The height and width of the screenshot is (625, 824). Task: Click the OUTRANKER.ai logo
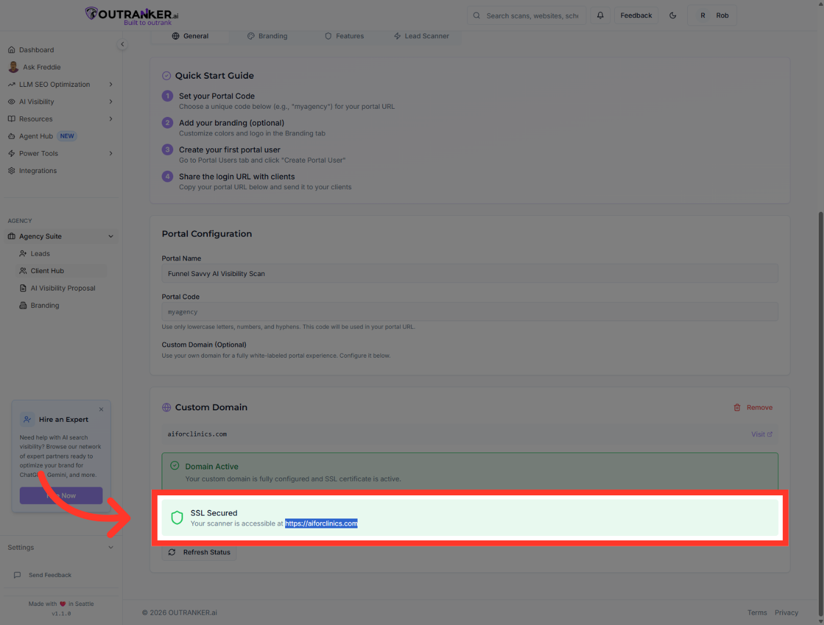(132, 16)
